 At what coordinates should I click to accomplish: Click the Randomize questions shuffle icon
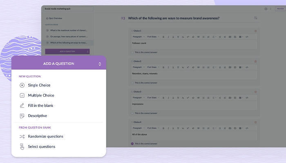pos(22,137)
